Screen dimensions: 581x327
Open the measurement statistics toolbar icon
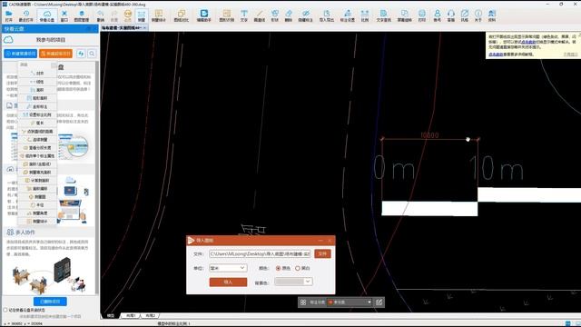(159, 15)
